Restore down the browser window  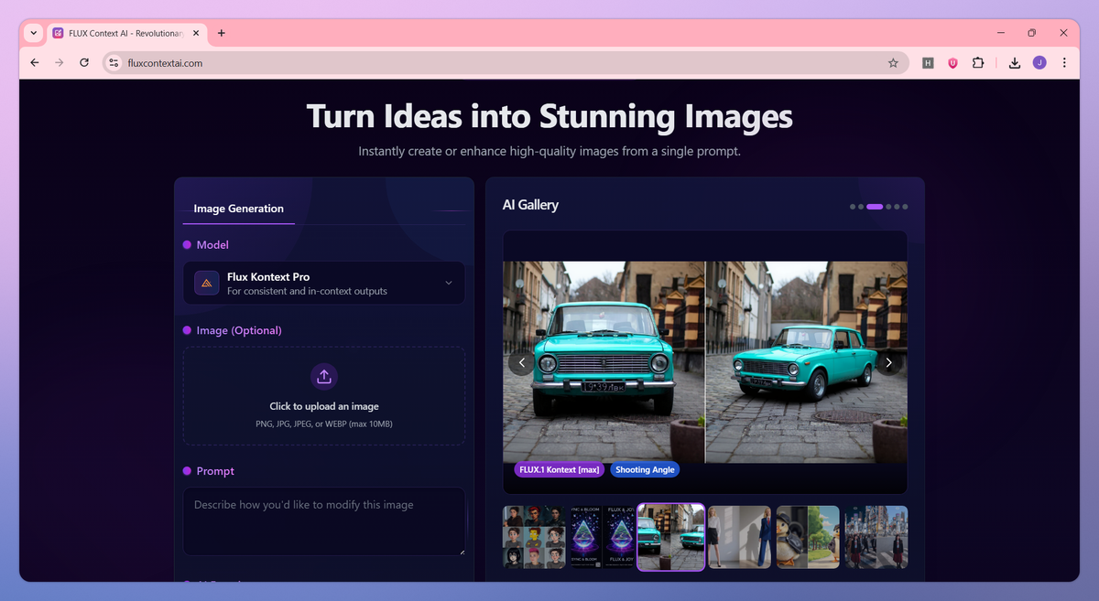pos(1031,33)
